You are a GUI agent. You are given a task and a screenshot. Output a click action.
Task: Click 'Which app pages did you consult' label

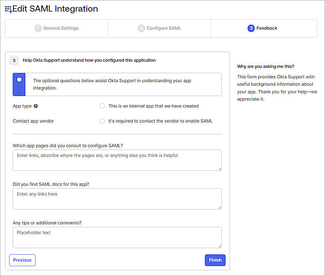(x=68, y=146)
